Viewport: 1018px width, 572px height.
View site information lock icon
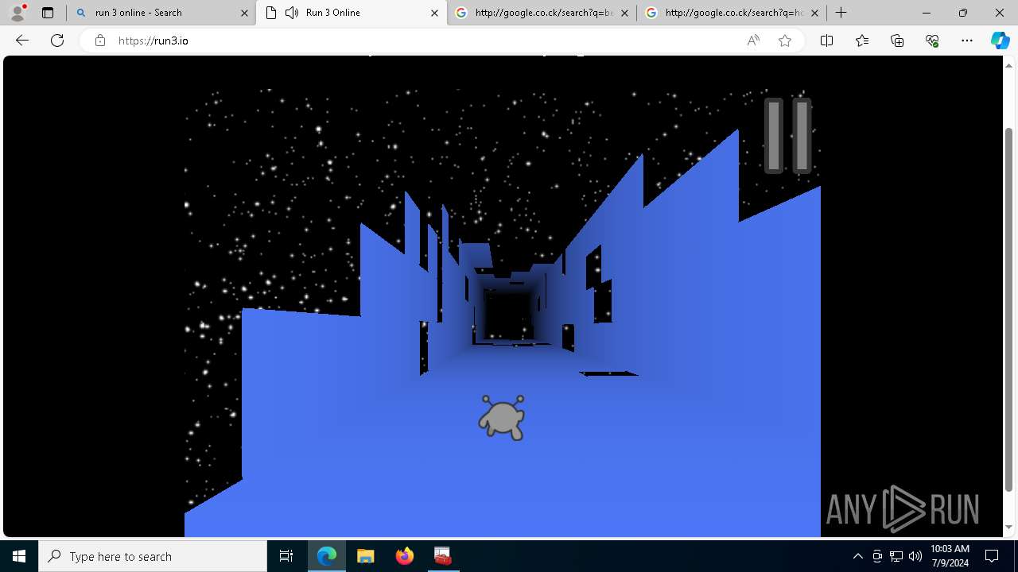click(100, 41)
